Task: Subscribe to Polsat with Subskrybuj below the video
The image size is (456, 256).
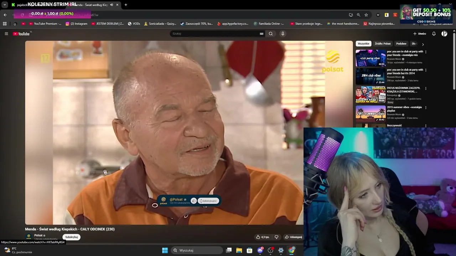Action: coord(71,237)
